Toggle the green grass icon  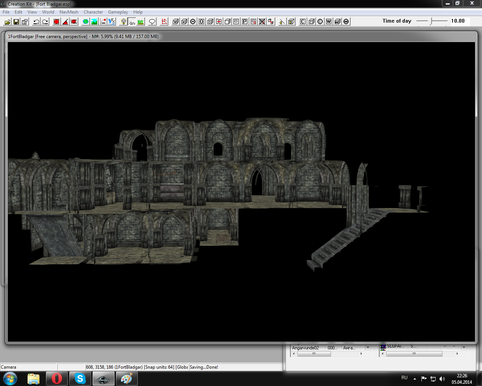coord(140,21)
